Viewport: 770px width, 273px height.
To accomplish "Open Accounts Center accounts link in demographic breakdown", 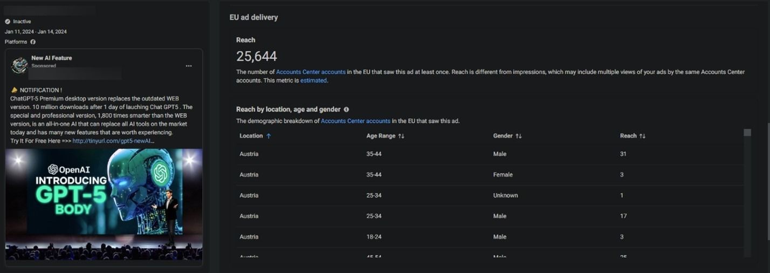I will pyautogui.click(x=355, y=121).
